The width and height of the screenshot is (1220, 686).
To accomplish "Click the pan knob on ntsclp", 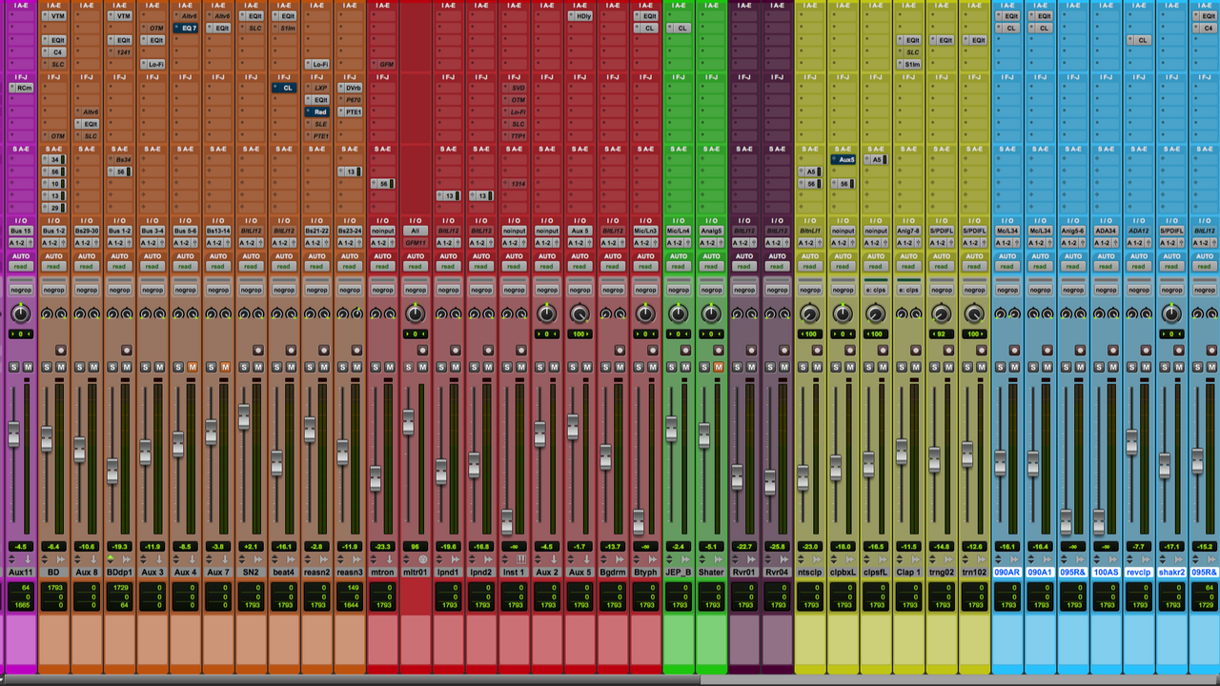I will [809, 313].
